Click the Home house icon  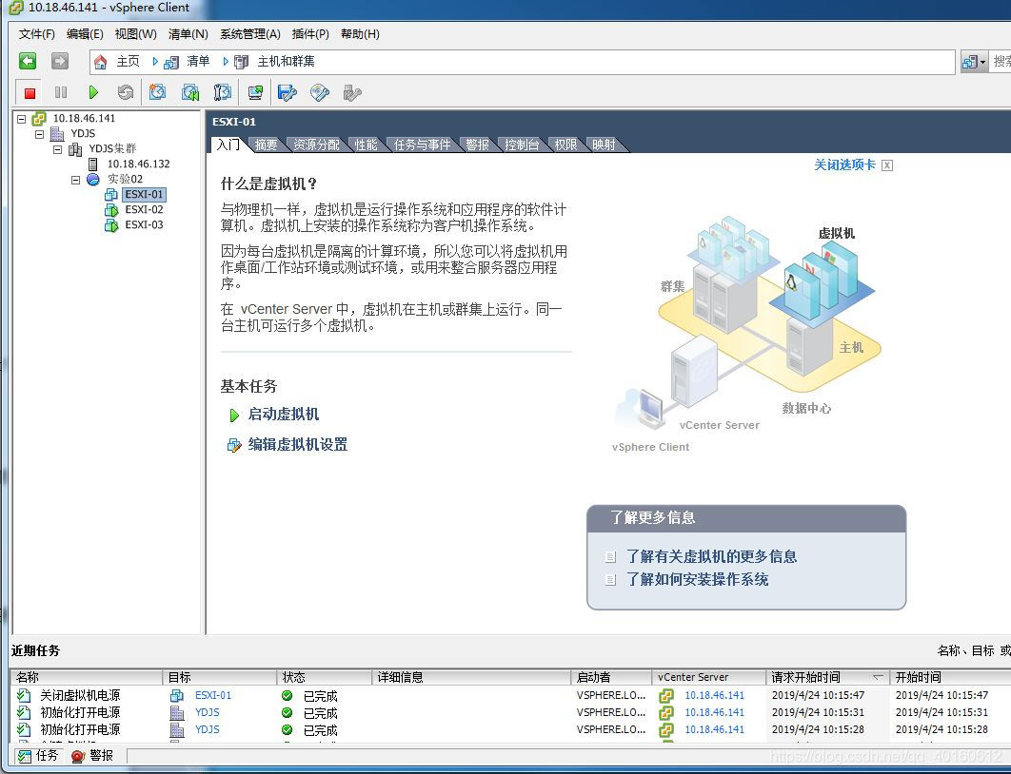click(101, 62)
